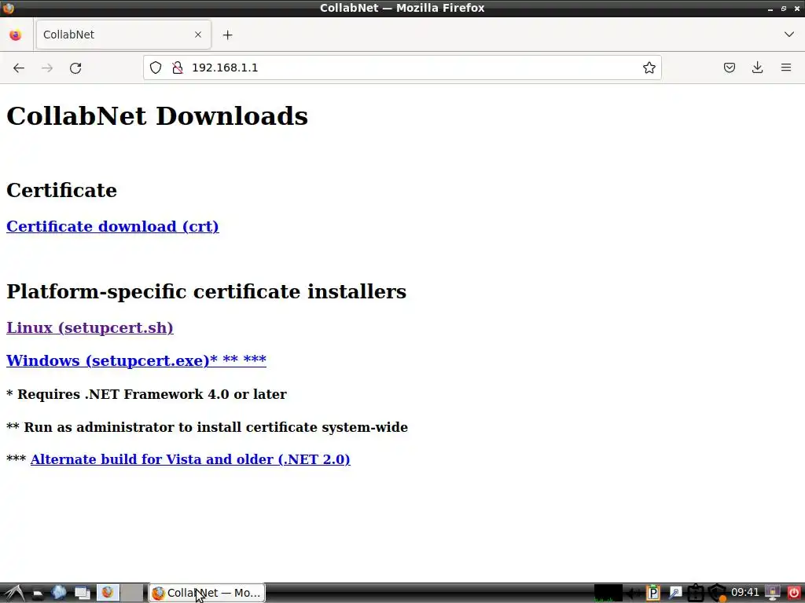The width and height of the screenshot is (805, 603).
Task: Reload the current page
Action: tap(75, 68)
